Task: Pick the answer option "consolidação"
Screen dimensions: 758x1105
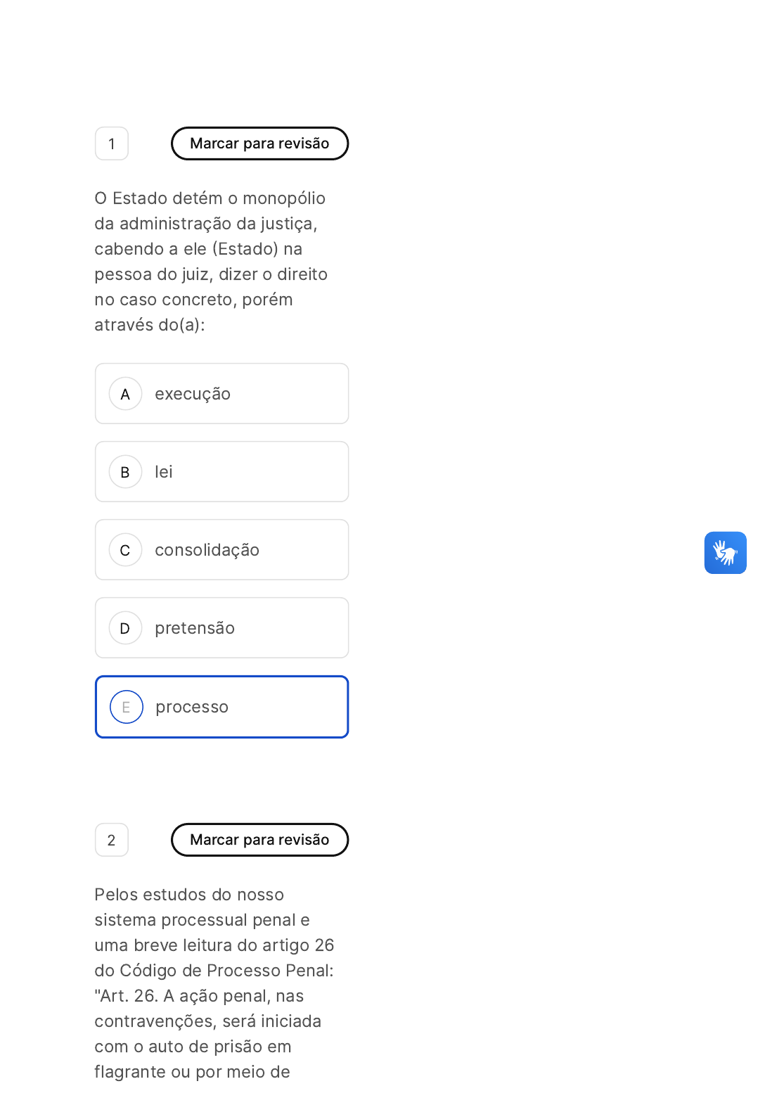Action: coord(207,550)
